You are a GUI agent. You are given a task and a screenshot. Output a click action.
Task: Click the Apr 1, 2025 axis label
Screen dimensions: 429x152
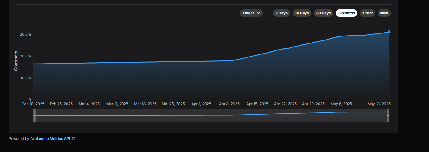pyautogui.click(x=201, y=104)
